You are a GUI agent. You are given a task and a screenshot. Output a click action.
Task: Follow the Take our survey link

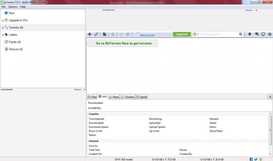tap(147, 35)
